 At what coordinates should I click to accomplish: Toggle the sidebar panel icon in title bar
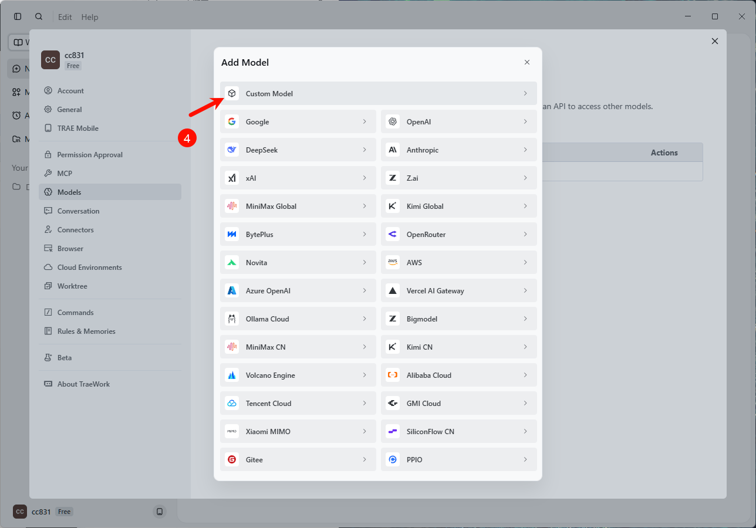point(18,16)
